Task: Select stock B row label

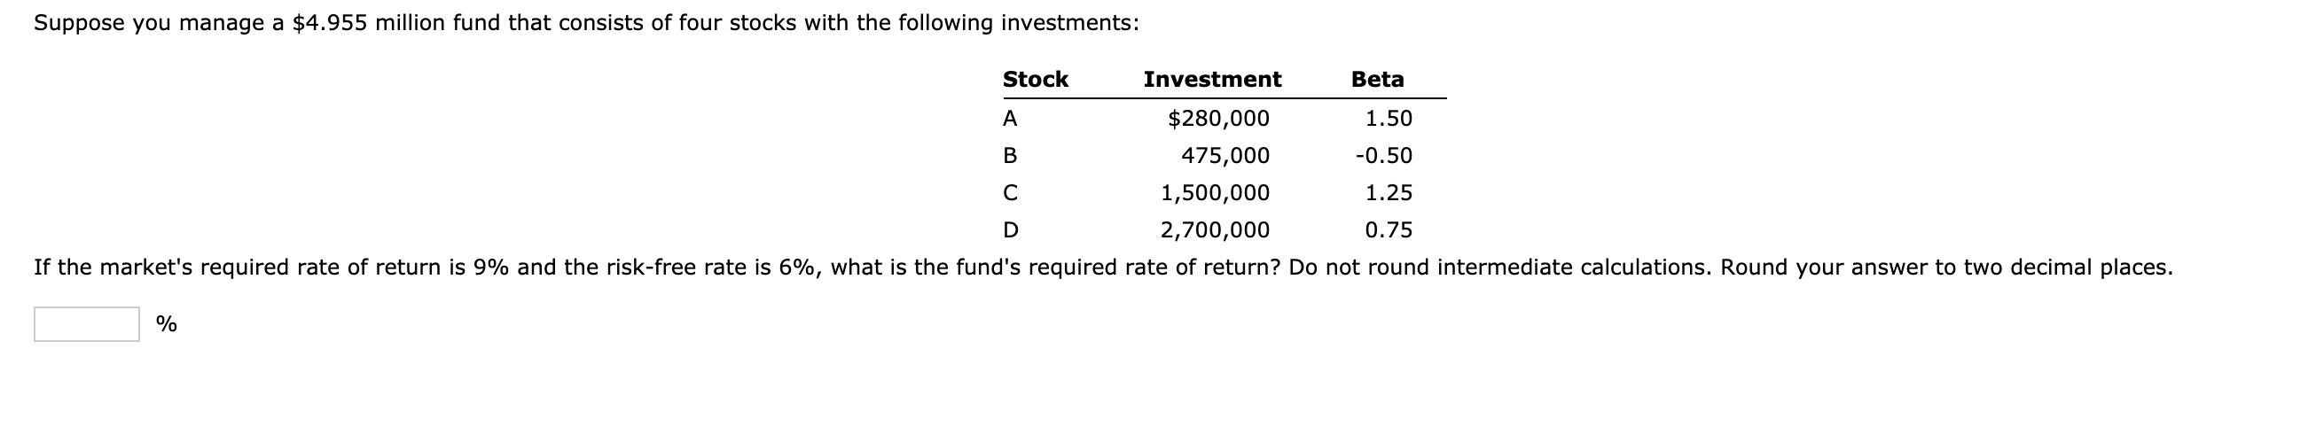Action: [1010, 157]
